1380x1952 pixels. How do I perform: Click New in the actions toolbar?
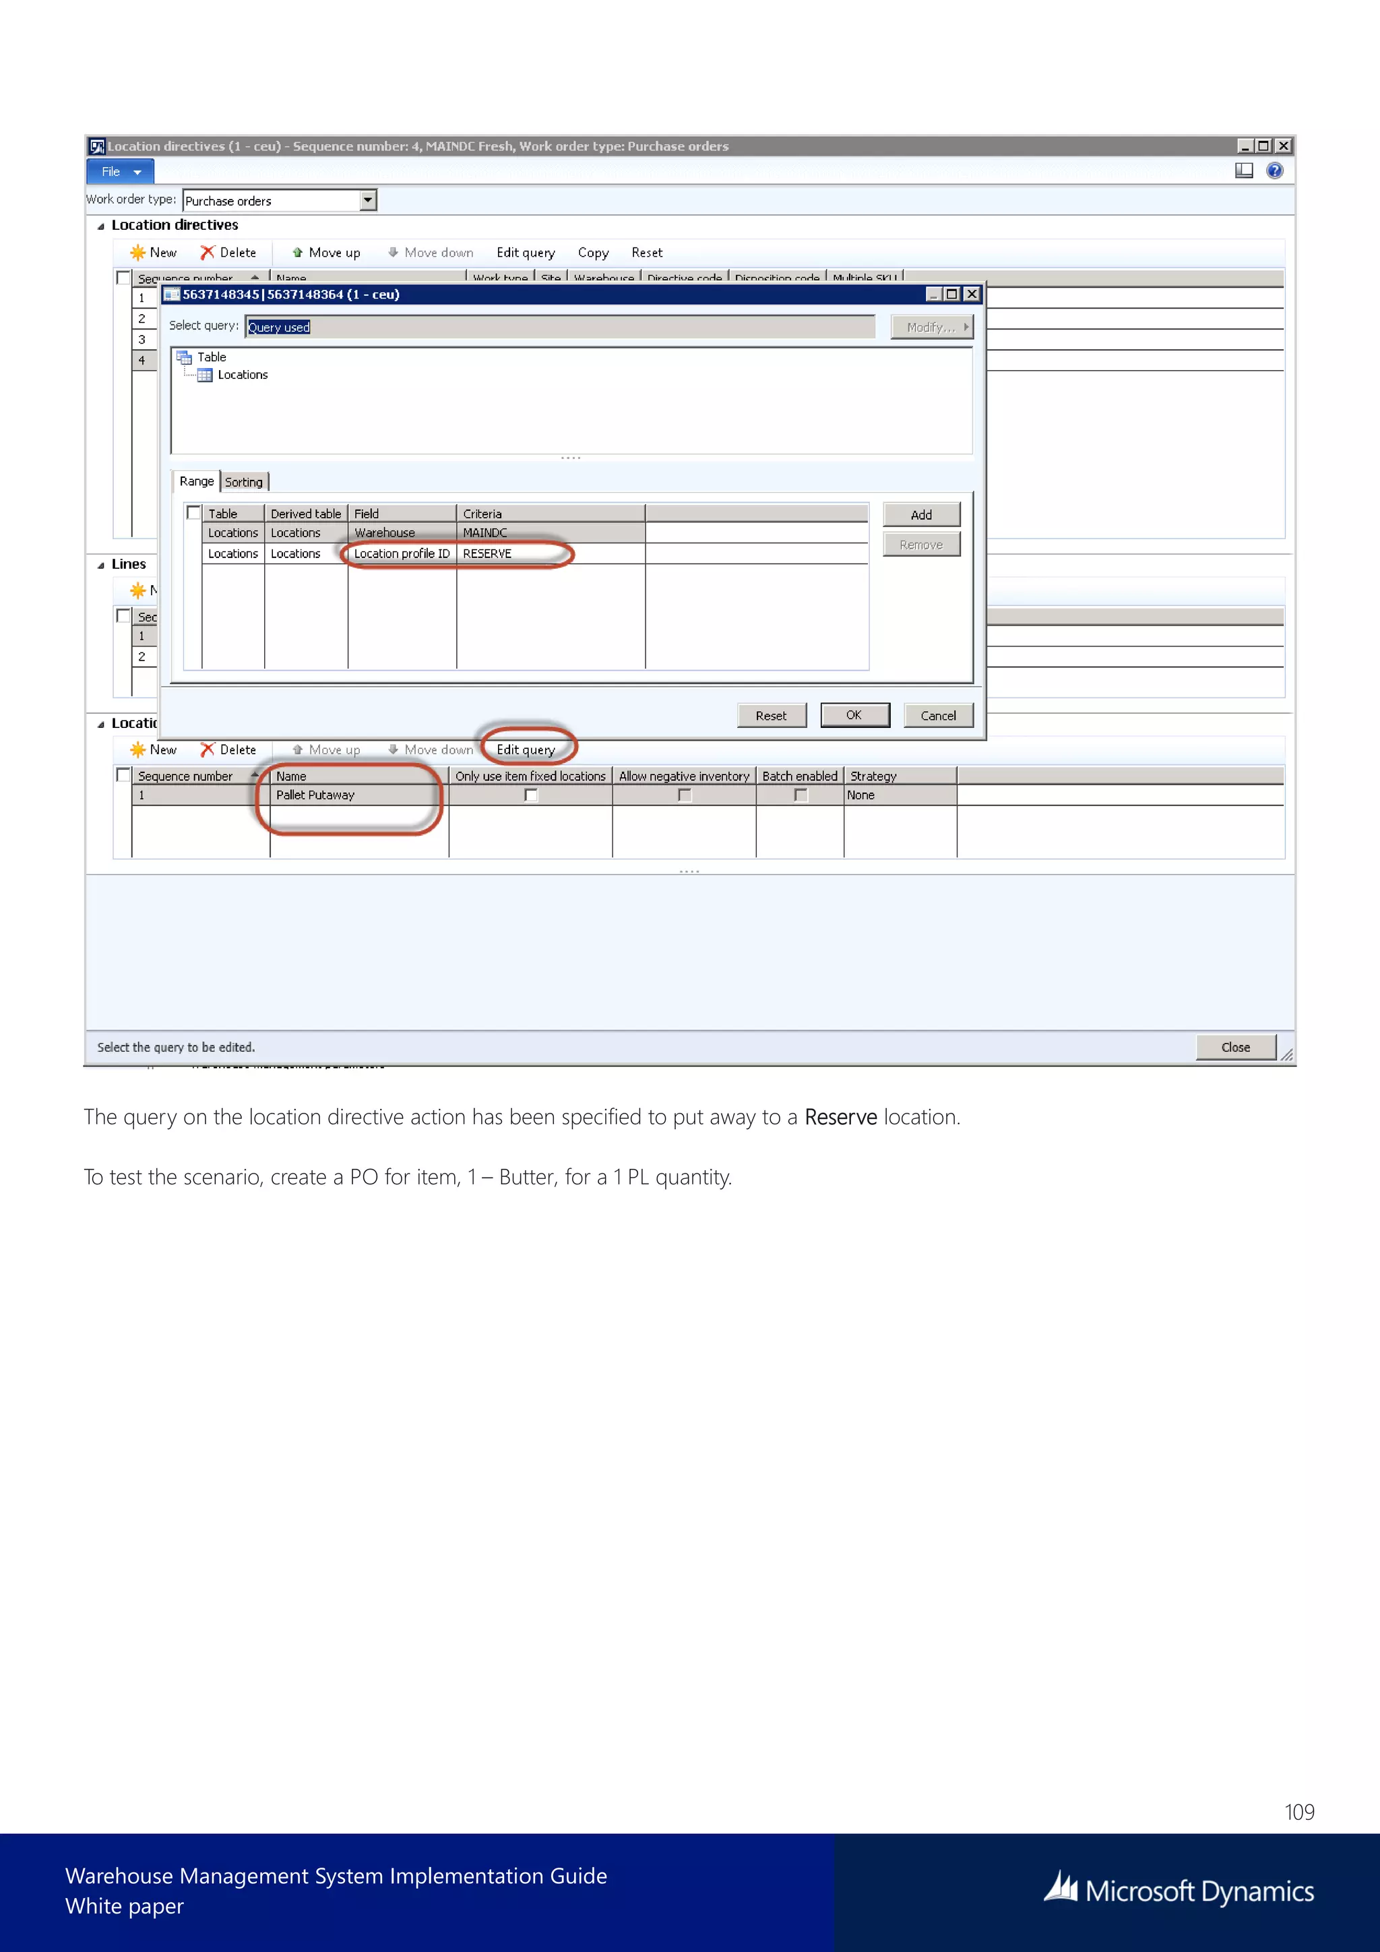154,750
